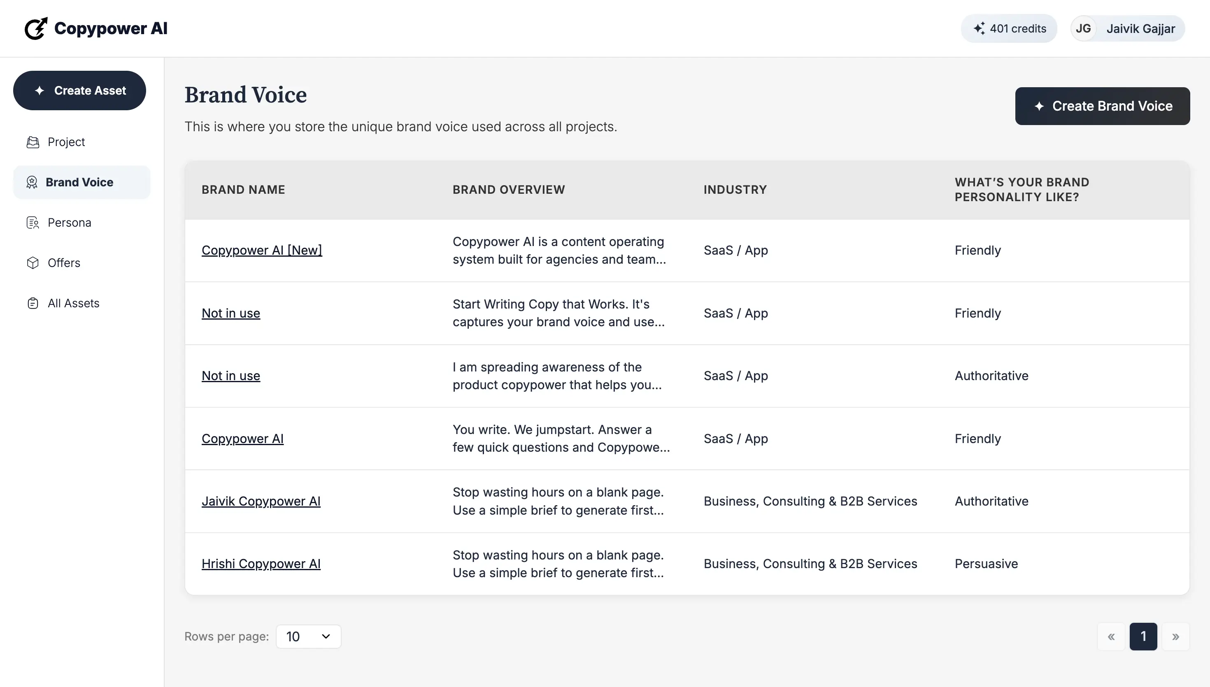The image size is (1210, 687).
Task: Select the Hrishi Copypower AI entry
Action: click(x=261, y=563)
